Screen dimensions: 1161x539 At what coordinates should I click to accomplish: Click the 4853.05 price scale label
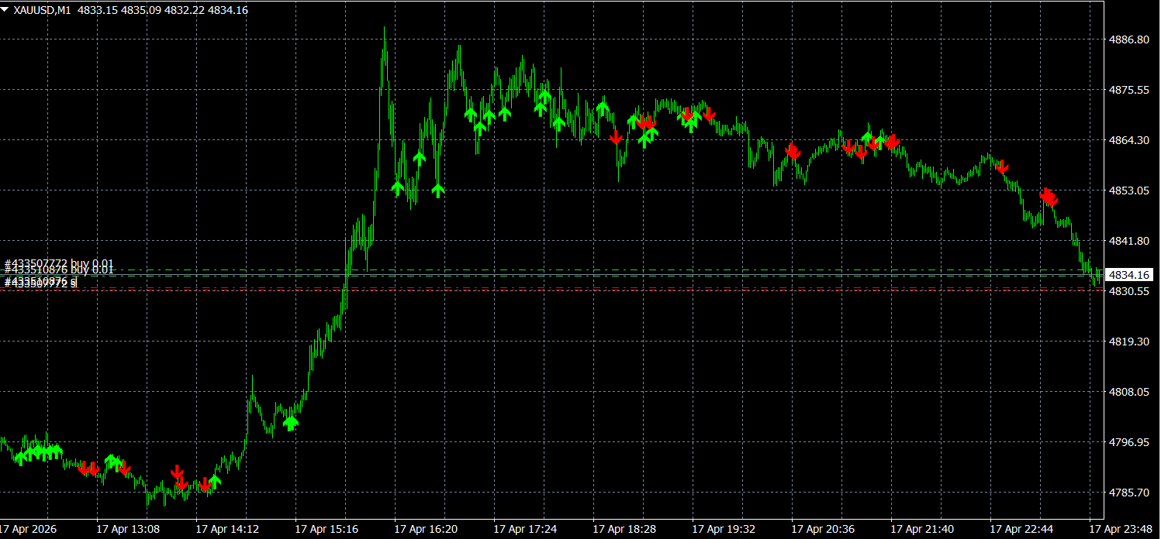[x=1128, y=191]
